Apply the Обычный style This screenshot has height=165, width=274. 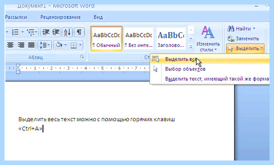tap(106, 39)
